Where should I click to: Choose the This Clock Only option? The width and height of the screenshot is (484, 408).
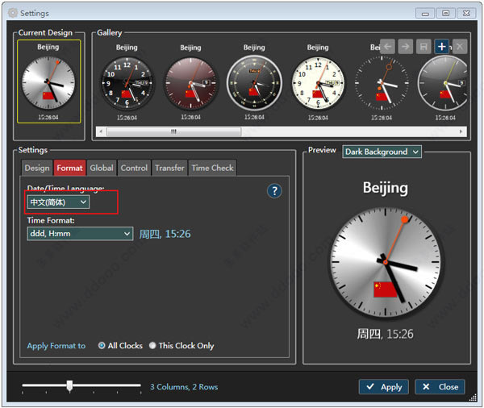(152, 346)
